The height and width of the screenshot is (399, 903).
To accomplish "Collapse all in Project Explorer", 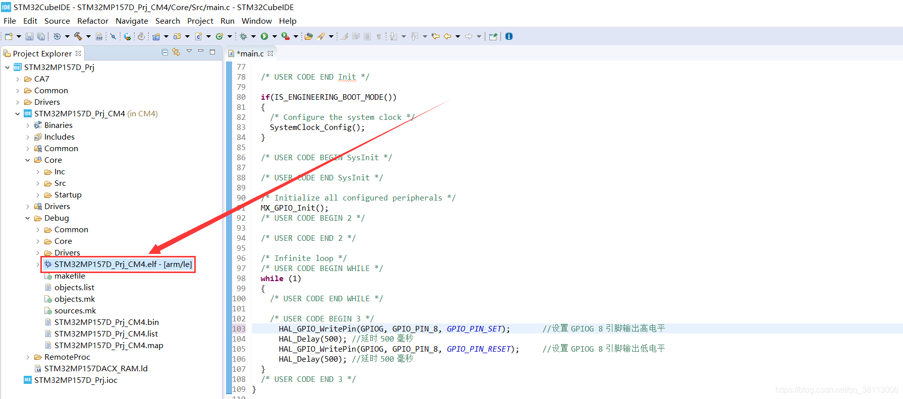I will (165, 52).
